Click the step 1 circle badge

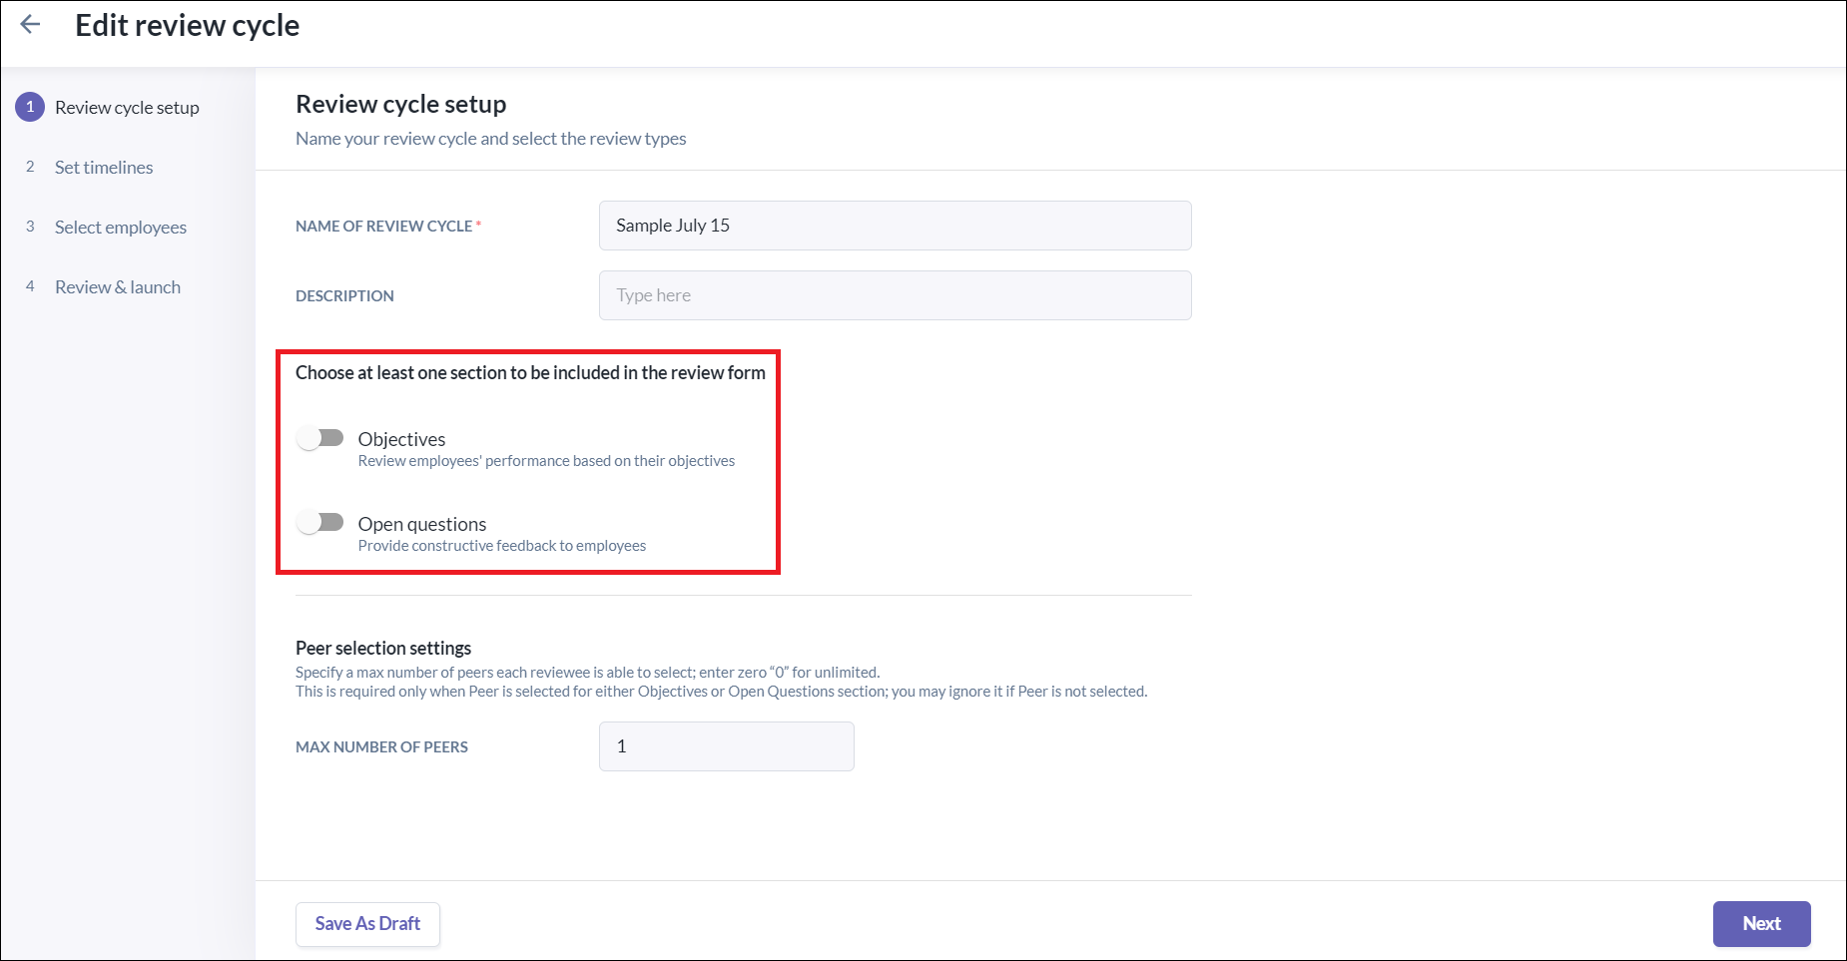tap(30, 107)
